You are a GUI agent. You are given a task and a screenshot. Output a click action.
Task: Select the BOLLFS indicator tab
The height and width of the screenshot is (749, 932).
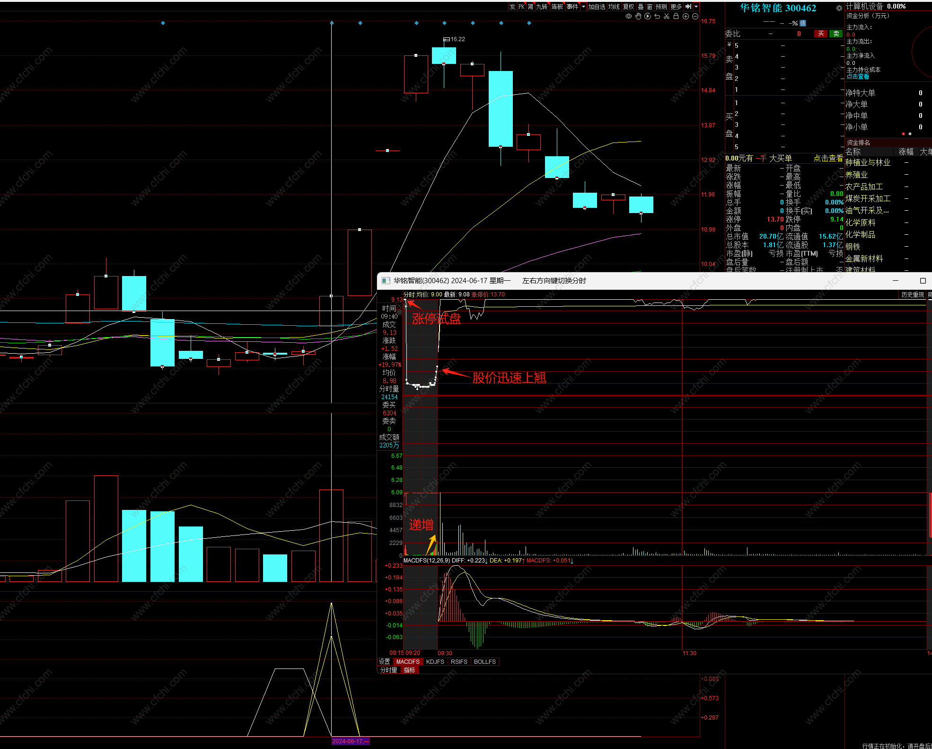(x=484, y=662)
